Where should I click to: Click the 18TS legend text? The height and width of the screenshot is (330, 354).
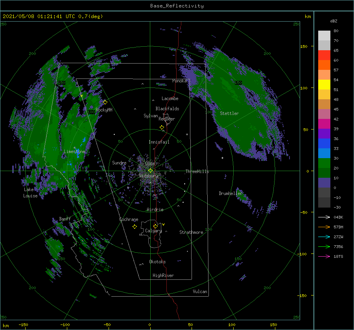[x=338, y=256]
